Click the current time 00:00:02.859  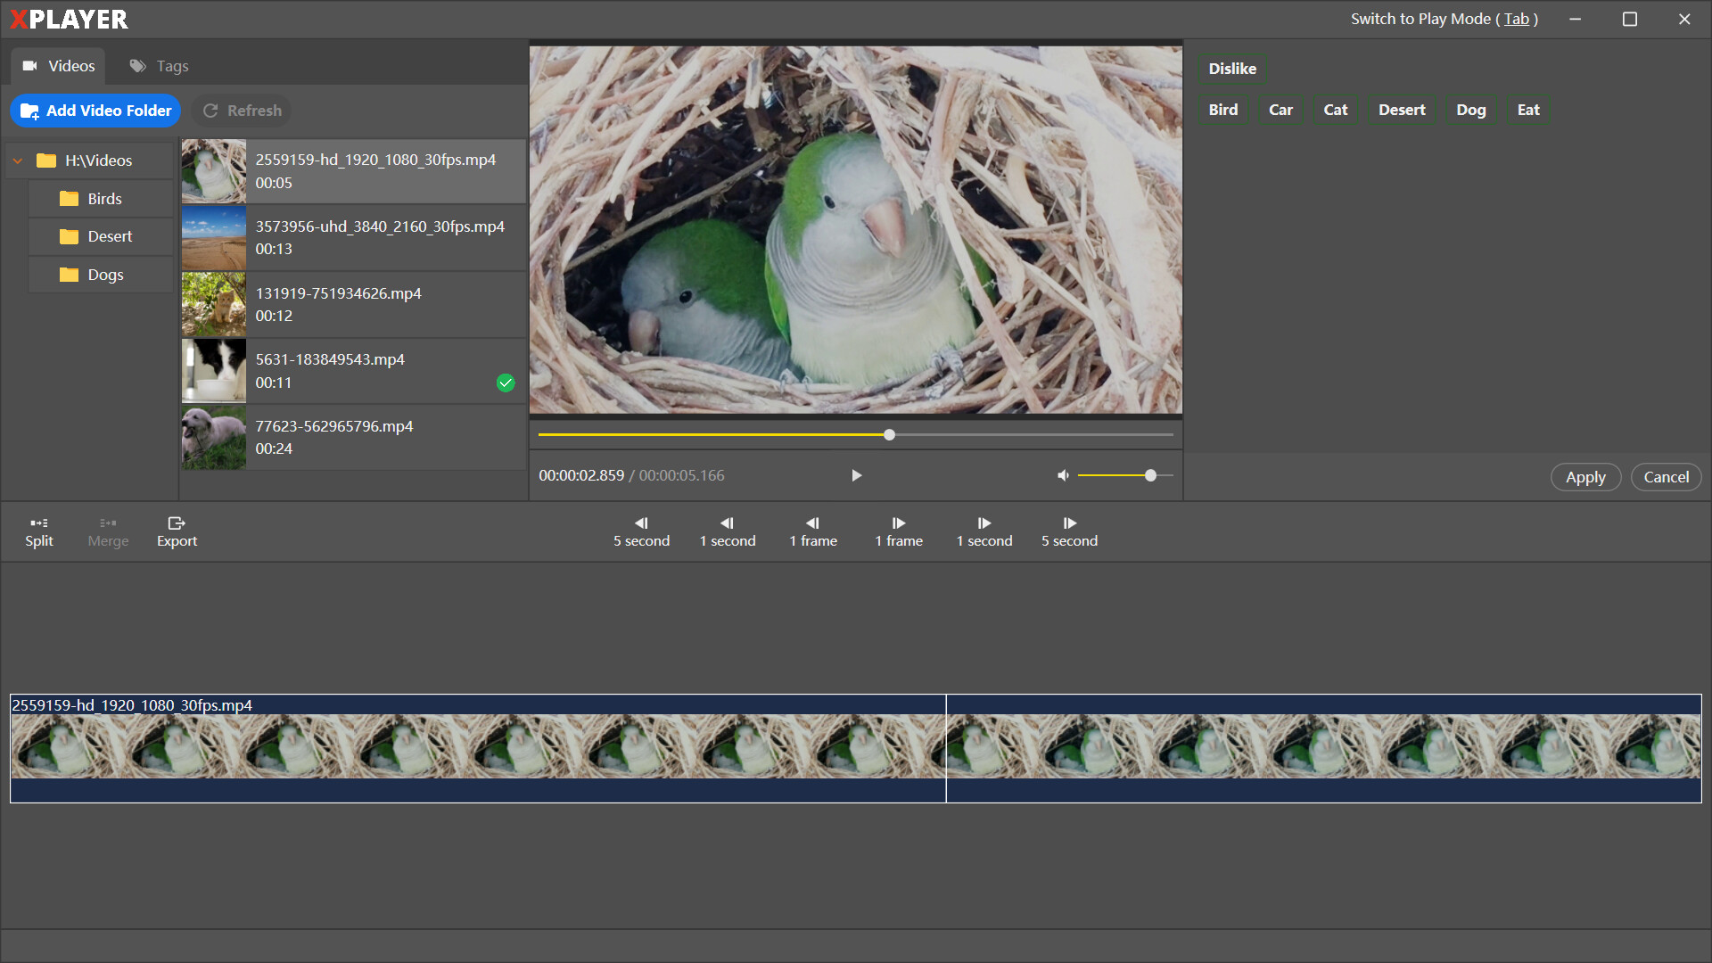pos(581,476)
